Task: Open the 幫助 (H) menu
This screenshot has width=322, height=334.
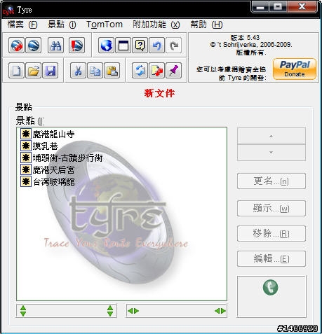Action: tap(206, 25)
